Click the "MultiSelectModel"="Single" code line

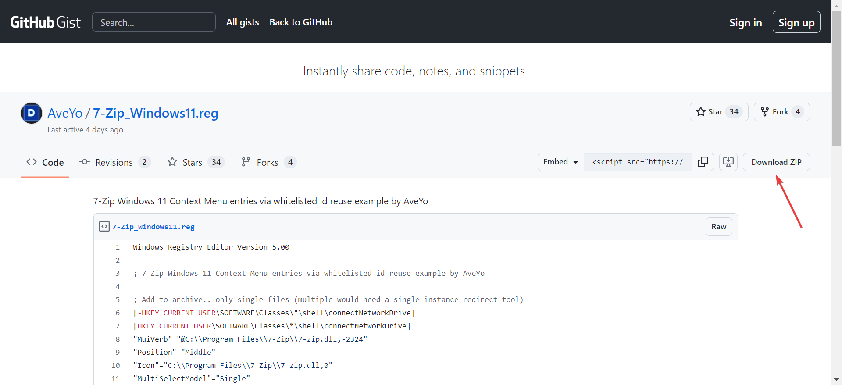[192, 379]
